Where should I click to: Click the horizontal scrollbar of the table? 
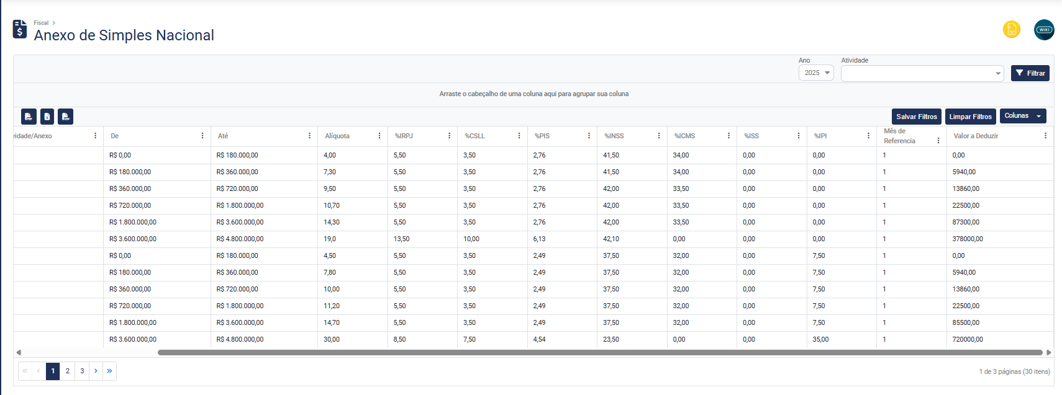[x=599, y=352]
